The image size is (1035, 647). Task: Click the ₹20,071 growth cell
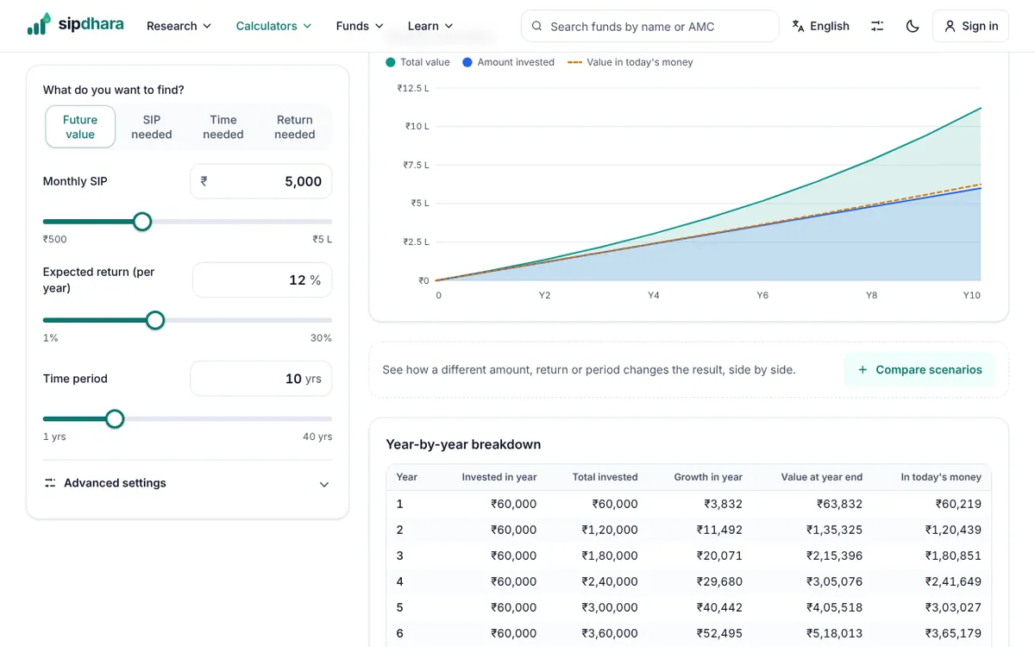719,556
